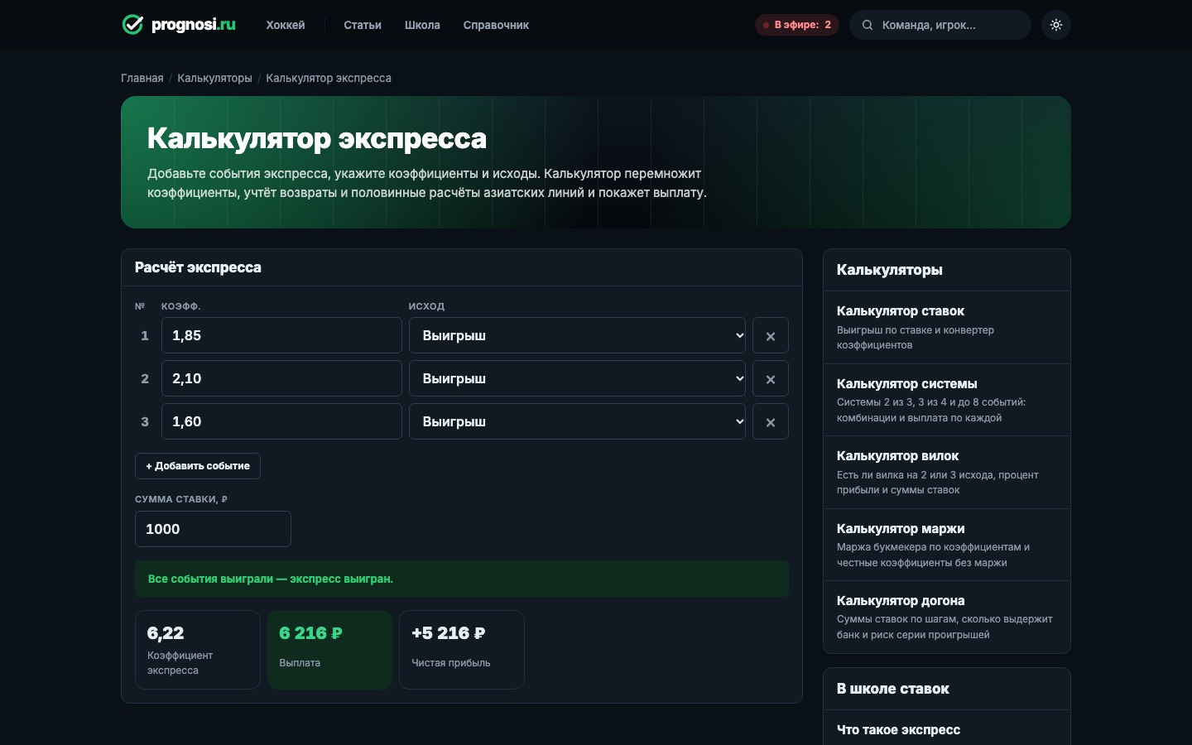Click the prognosi.ru checkmark logo icon

coord(132,25)
